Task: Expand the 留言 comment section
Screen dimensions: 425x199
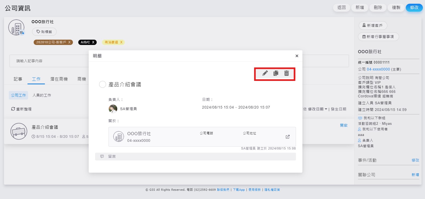Action: 195,156
